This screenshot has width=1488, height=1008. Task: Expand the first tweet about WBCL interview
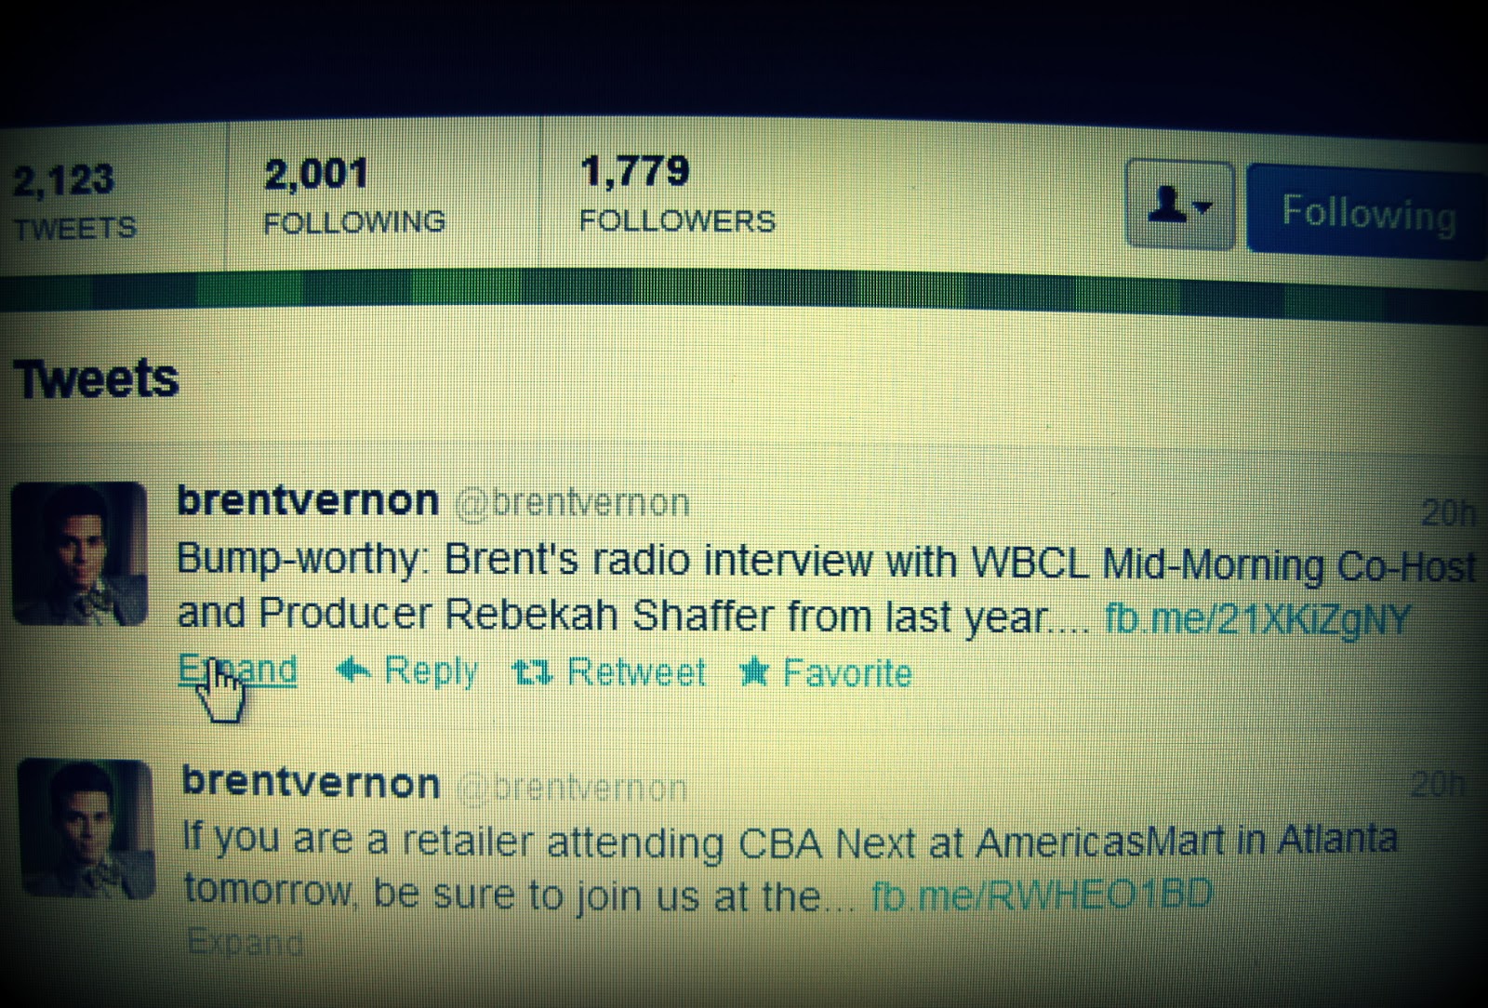pos(238,670)
